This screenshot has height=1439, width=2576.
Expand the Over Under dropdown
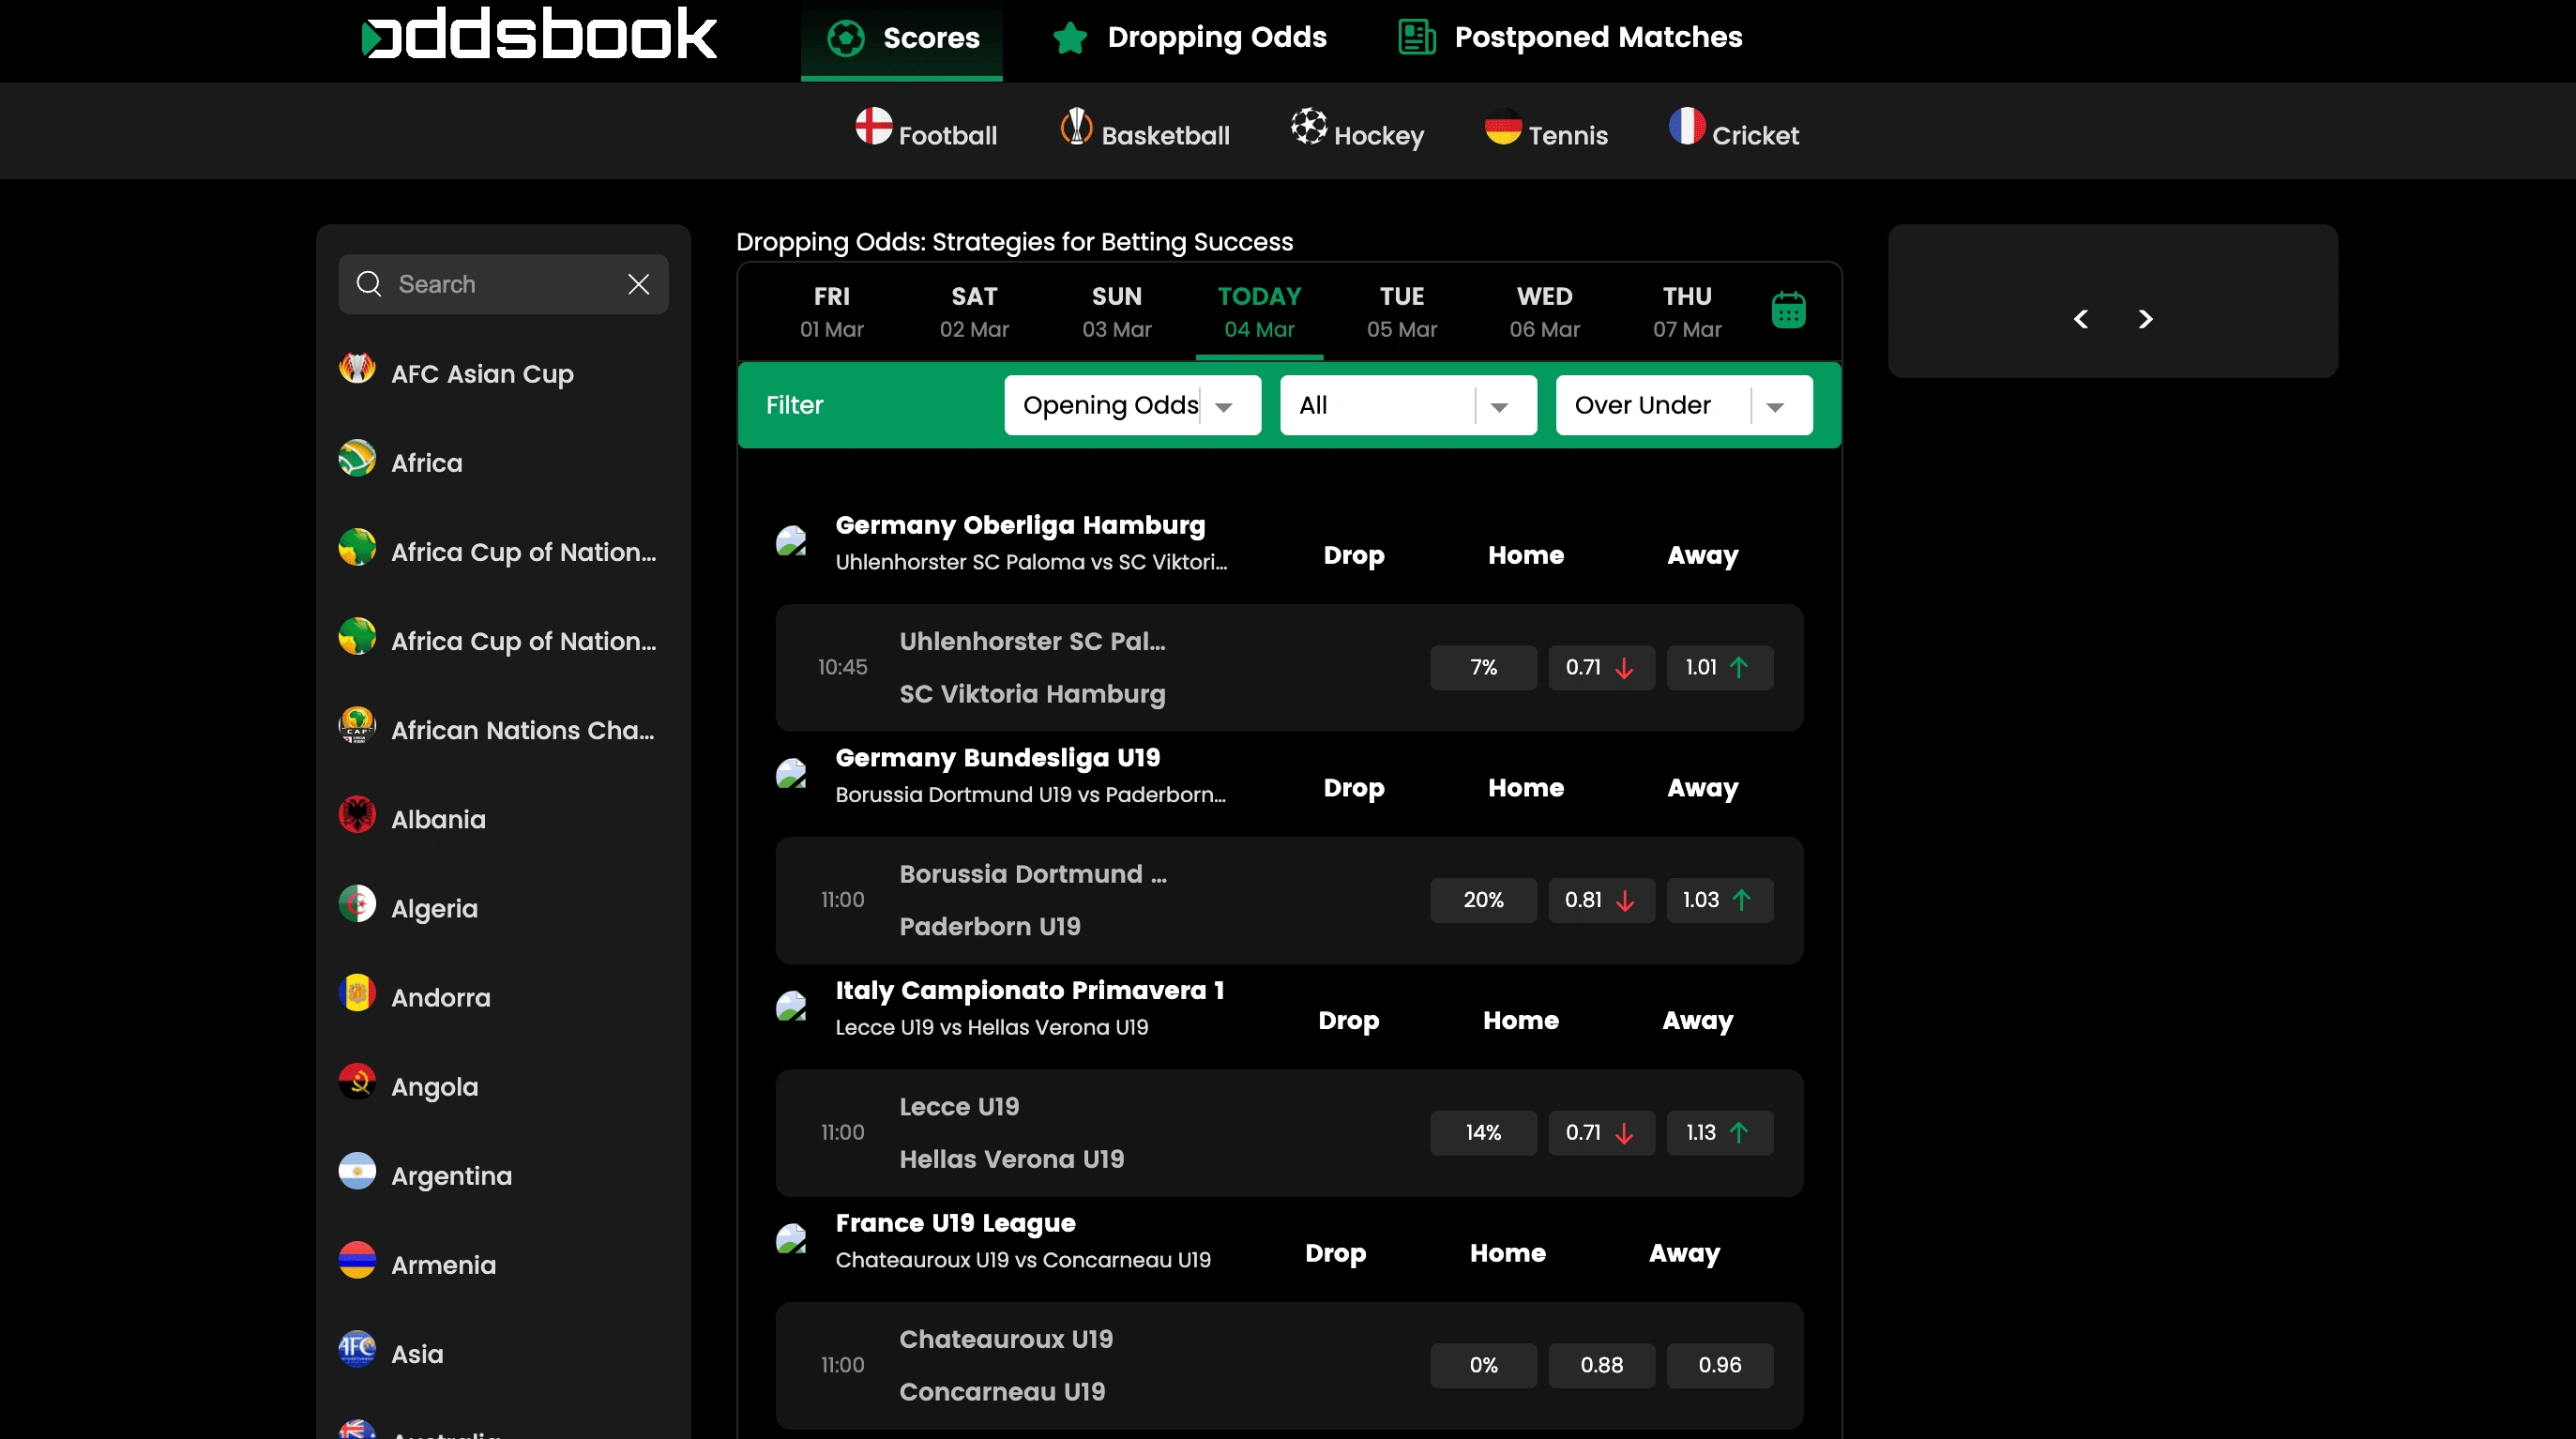click(x=1683, y=405)
